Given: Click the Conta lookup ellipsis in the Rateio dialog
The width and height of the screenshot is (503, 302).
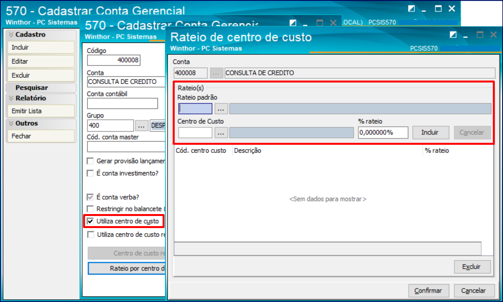Looking at the screenshot, I should 216,73.
